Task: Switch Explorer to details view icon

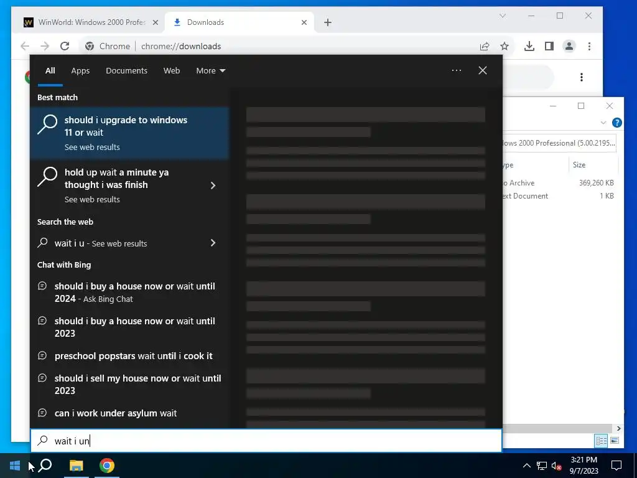Action: click(601, 441)
